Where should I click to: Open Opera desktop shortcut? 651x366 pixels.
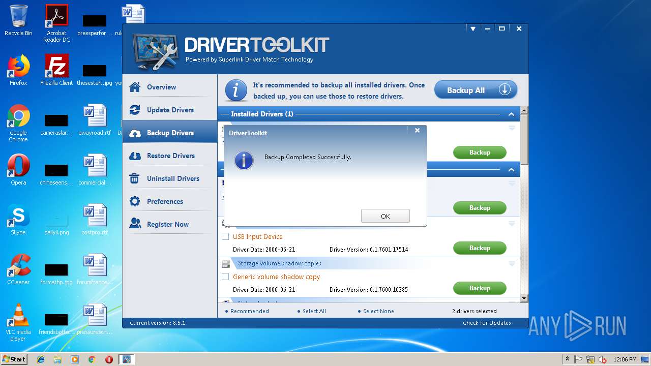coord(18,170)
